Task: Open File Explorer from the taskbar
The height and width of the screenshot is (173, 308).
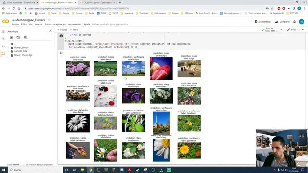Action: click(x=82, y=170)
